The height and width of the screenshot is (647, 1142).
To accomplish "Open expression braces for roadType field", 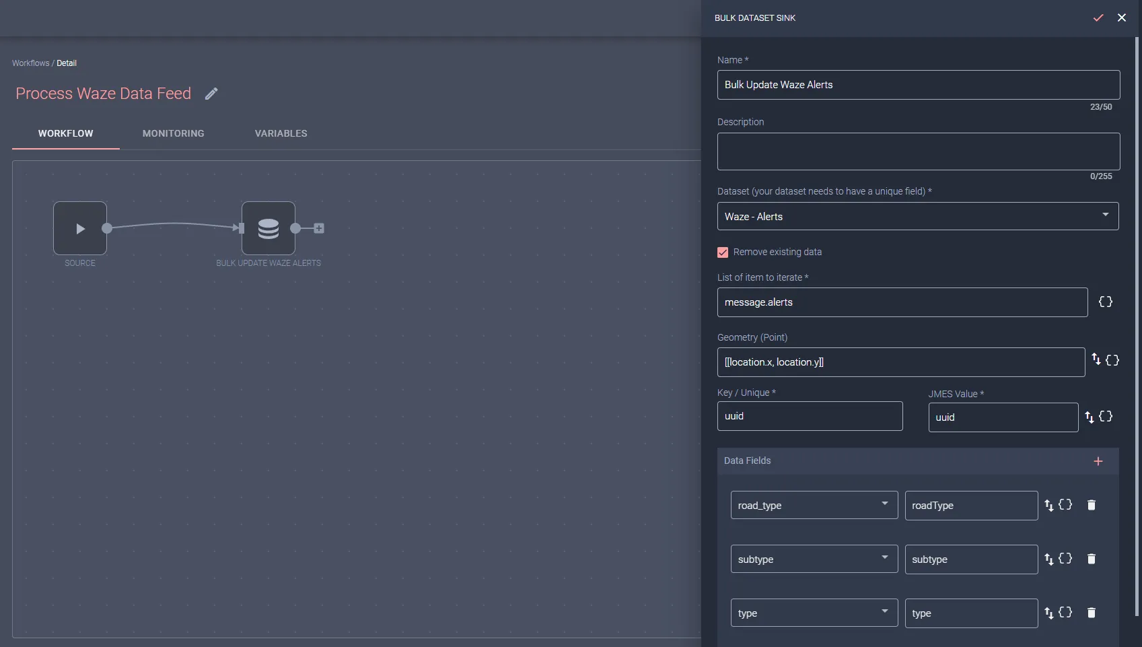I will [1065, 504].
